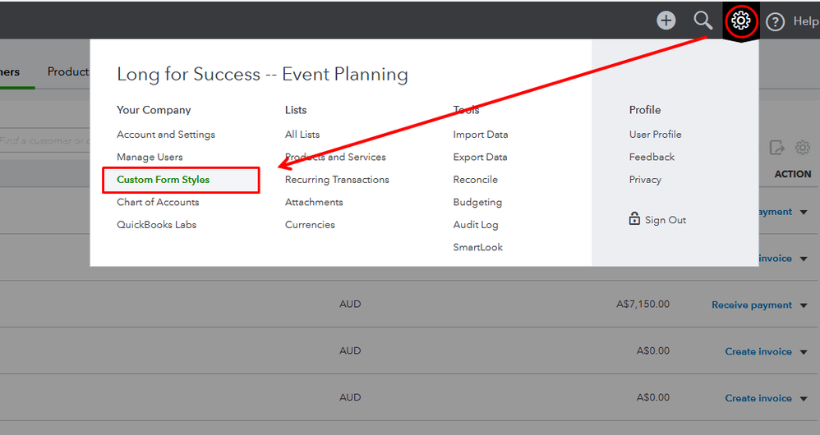Open Chart of Accounts
The image size is (820, 435).
(x=158, y=202)
